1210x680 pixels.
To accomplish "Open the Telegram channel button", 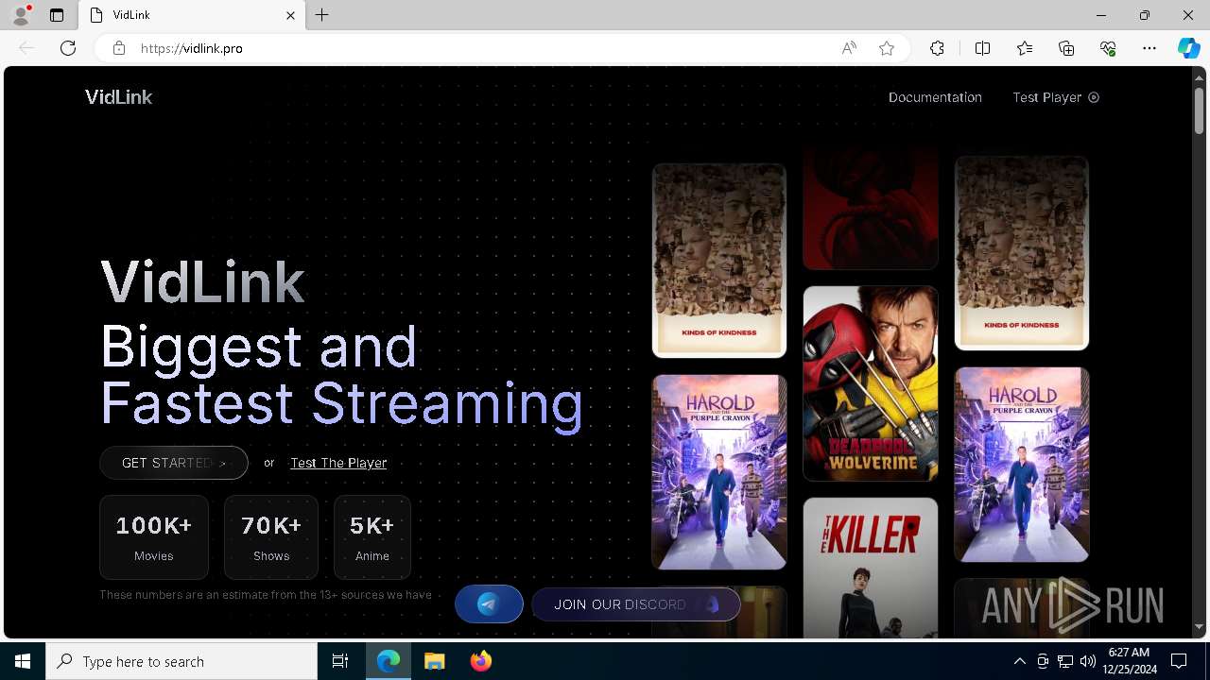I will [489, 604].
